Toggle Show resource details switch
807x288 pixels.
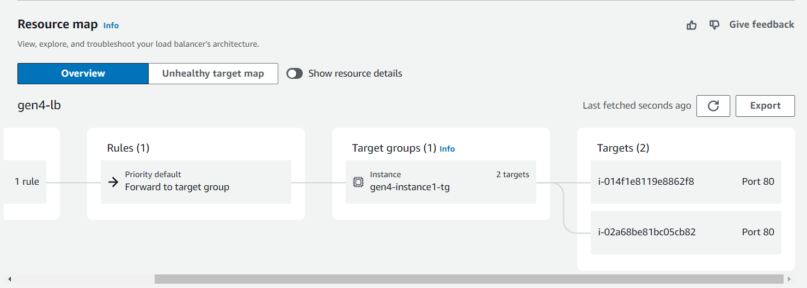click(295, 73)
